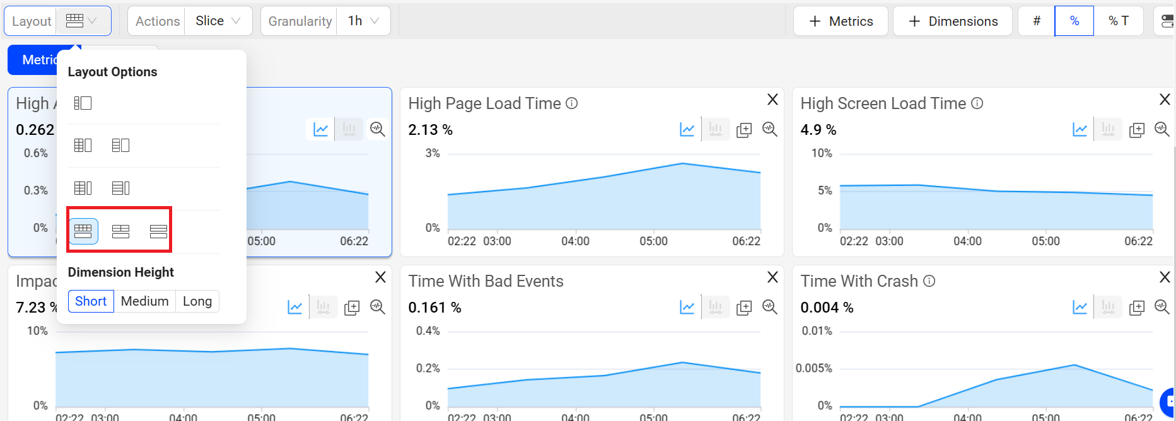Click the + Dimensions button
The height and width of the screenshot is (421, 1176).
point(952,21)
